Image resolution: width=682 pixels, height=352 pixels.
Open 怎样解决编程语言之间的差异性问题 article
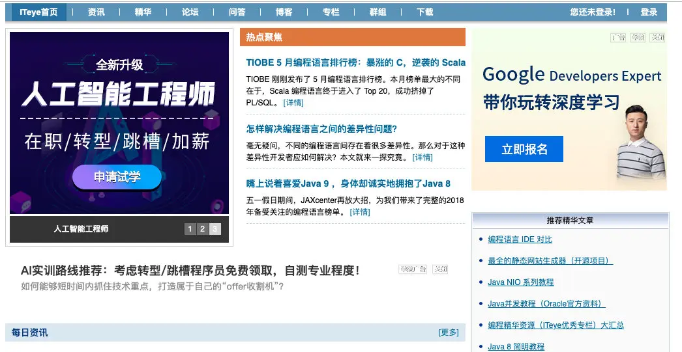(x=321, y=129)
